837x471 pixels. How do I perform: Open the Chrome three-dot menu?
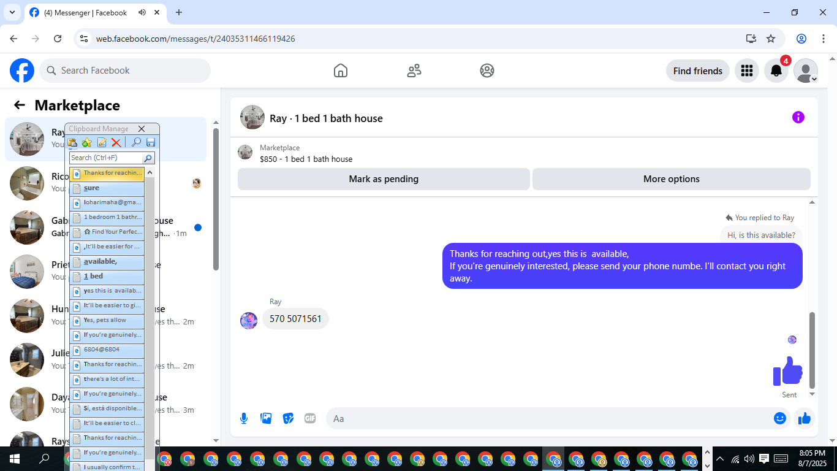[x=824, y=39]
